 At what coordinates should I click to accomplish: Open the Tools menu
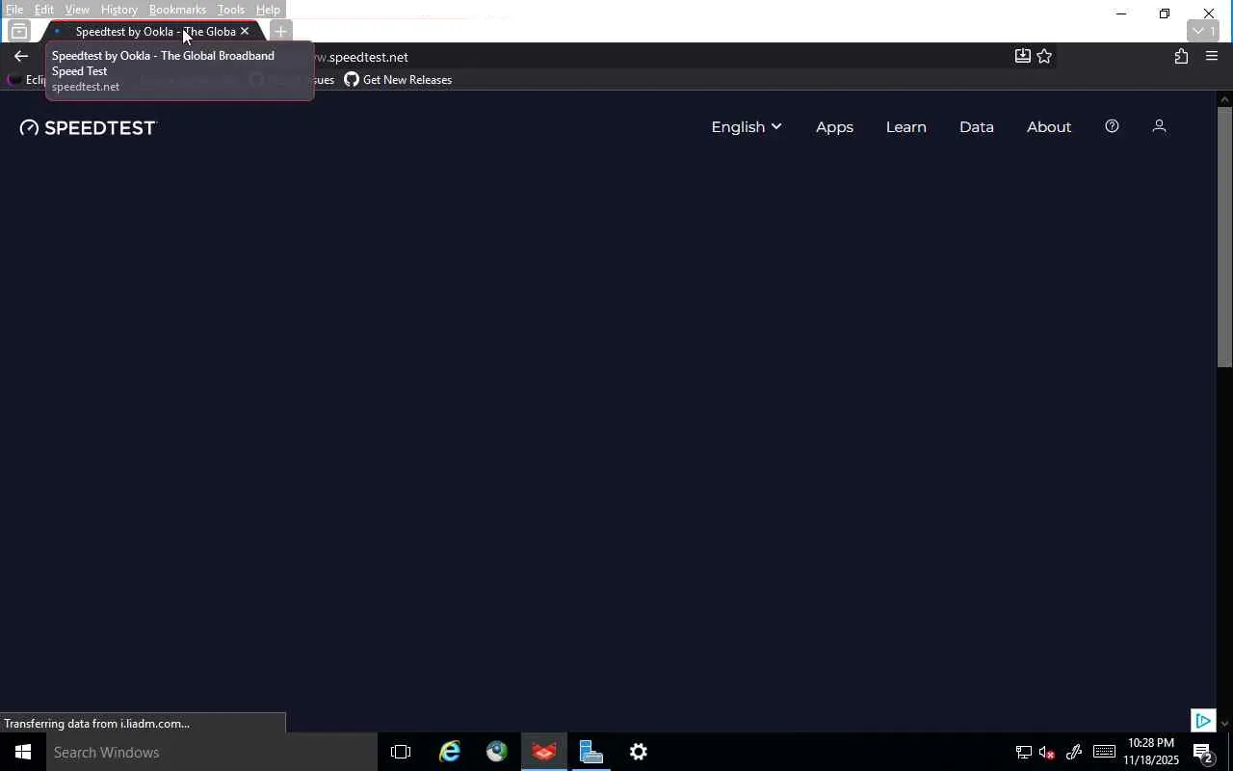[231, 10]
